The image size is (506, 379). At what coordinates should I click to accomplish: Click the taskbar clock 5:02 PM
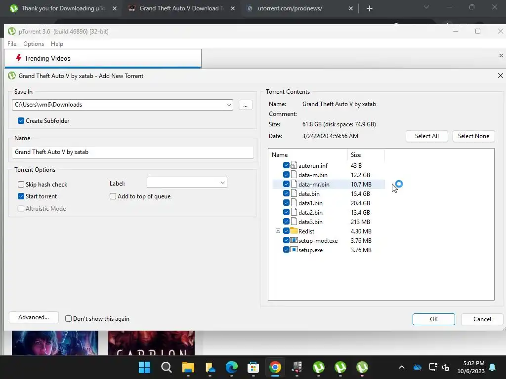tap(474, 363)
